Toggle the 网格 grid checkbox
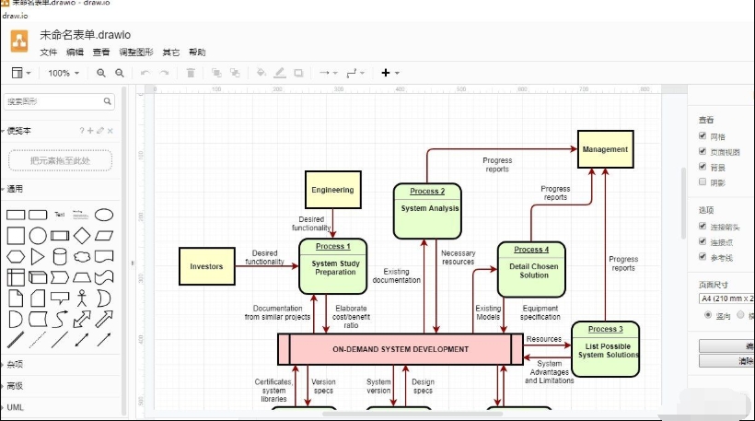The height and width of the screenshot is (421, 755). click(703, 136)
